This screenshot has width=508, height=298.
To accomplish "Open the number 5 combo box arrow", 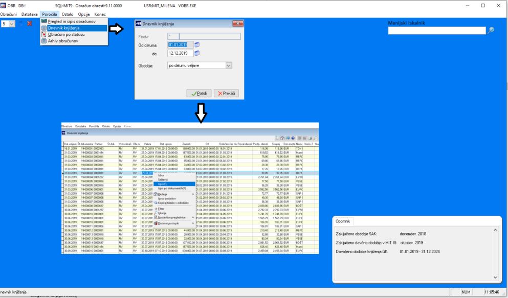I will 12,24.
